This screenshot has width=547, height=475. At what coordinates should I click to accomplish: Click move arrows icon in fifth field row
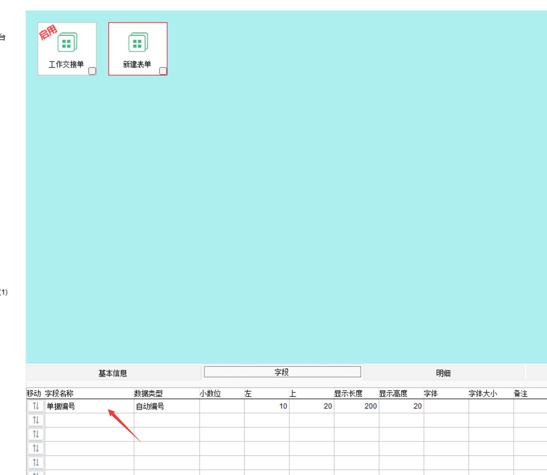36,463
